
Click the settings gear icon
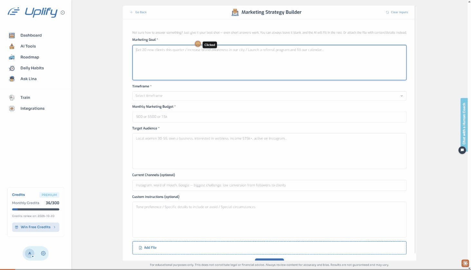[x=43, y=253]
